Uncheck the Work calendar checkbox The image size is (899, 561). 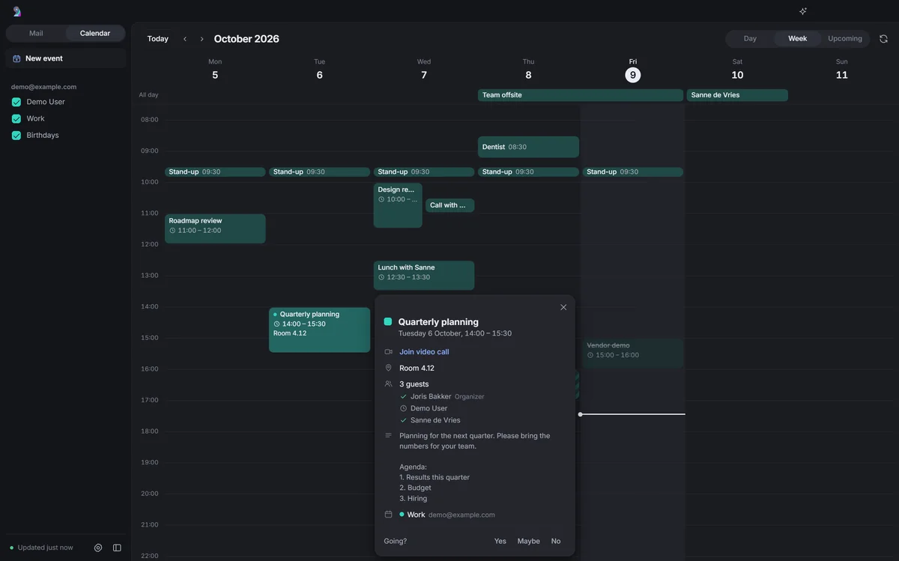[x=16, y=118]
